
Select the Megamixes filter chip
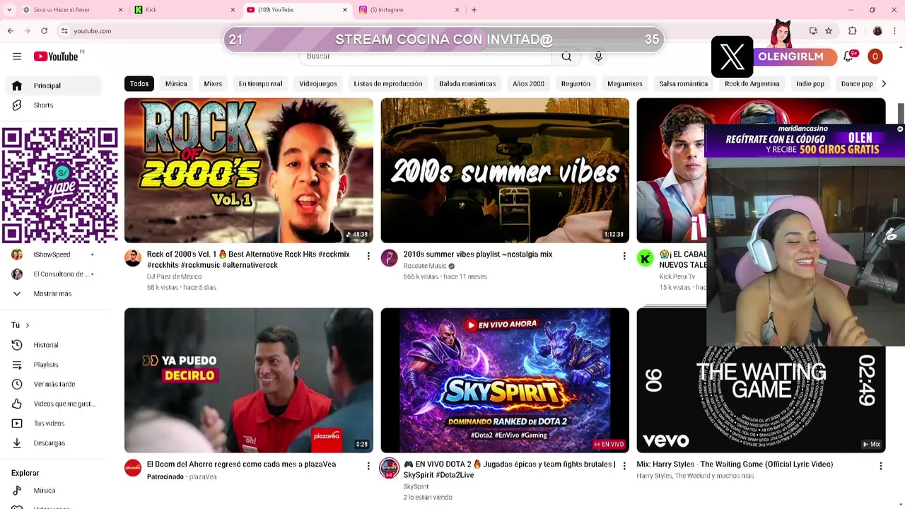(x=625, y=83)
